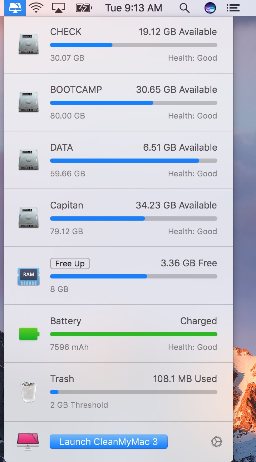Click the BOOTCAMP drive icon

[29, 102]
